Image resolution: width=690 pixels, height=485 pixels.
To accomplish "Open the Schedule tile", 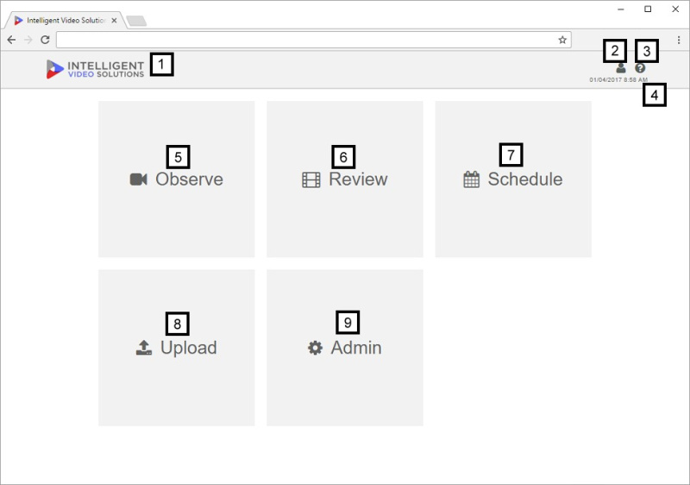I will 513,180.
